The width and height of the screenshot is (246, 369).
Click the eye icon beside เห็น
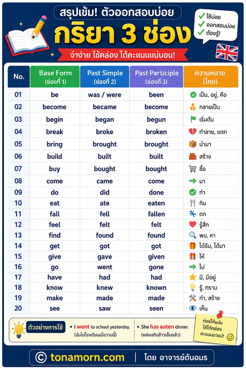[193, 308]
